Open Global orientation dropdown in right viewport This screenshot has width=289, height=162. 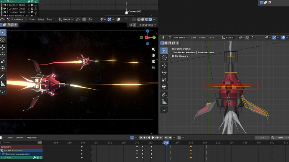click(229, 38)
